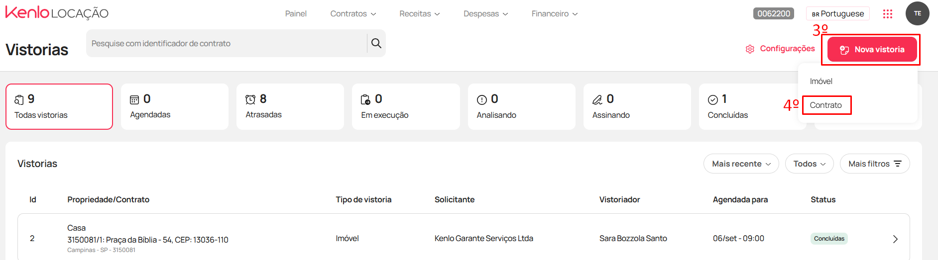Open the Mais recente sort dropdown
The width and height of the screenshot is (938, 260).
[741, 164]
